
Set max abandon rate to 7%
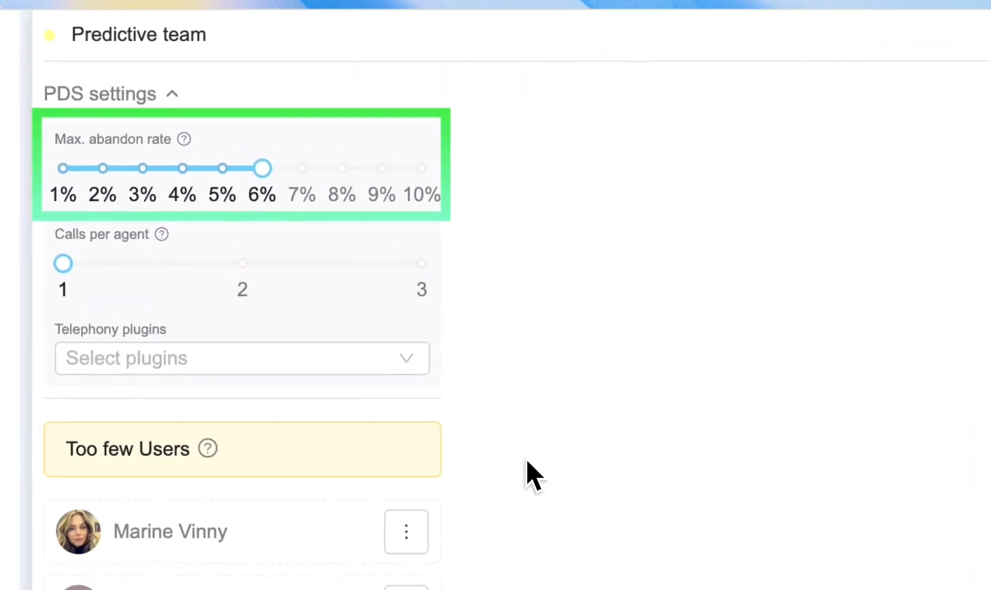[x=302, y=168]
